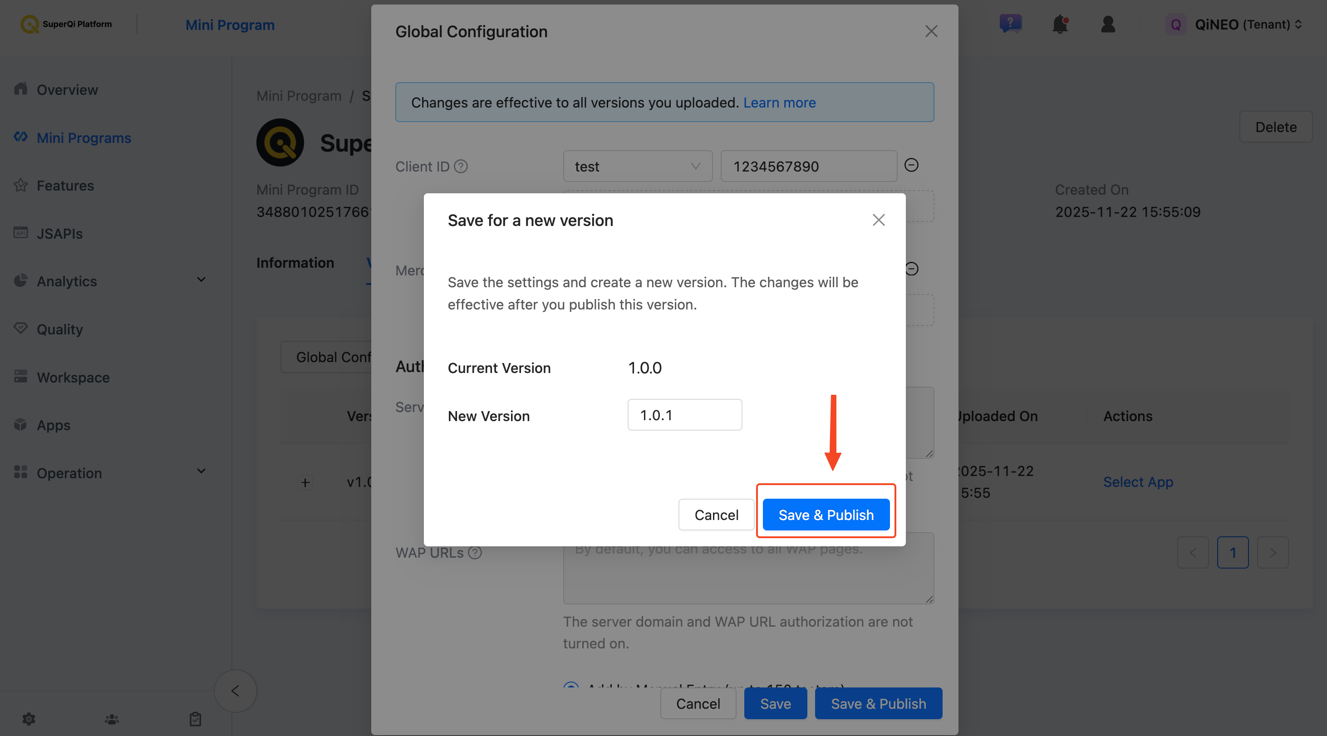Viewport: 1327px width, 736px height.
Task: Click the New Version field
Action: click(685, 415)
